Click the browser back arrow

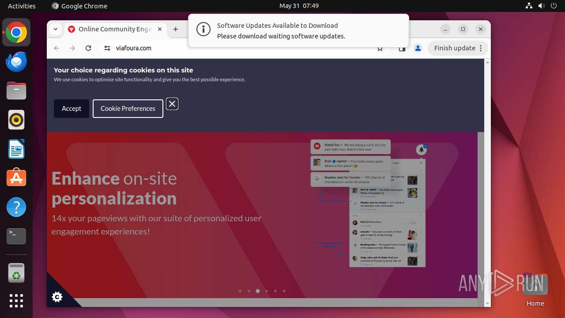[x=56, y=48]
